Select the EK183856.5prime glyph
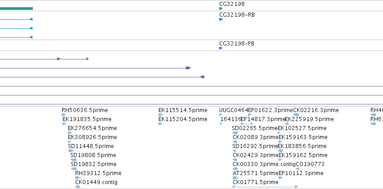Image resolution: width=383 pixels, height=189 pixels. pos(280,151)
